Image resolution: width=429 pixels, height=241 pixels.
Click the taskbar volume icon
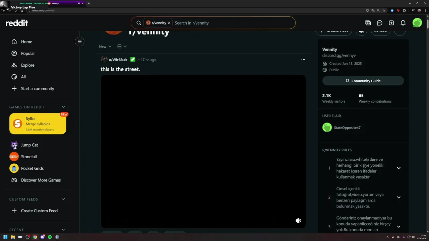pos(413,237)
